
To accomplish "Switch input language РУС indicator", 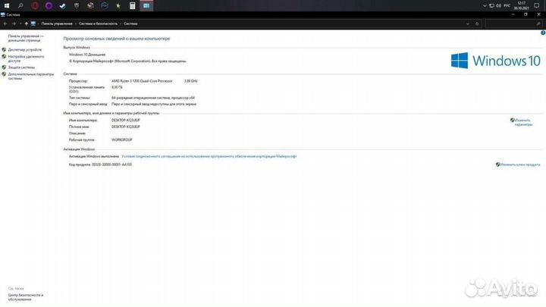I will pyautogui.click(x=507, y=5).
